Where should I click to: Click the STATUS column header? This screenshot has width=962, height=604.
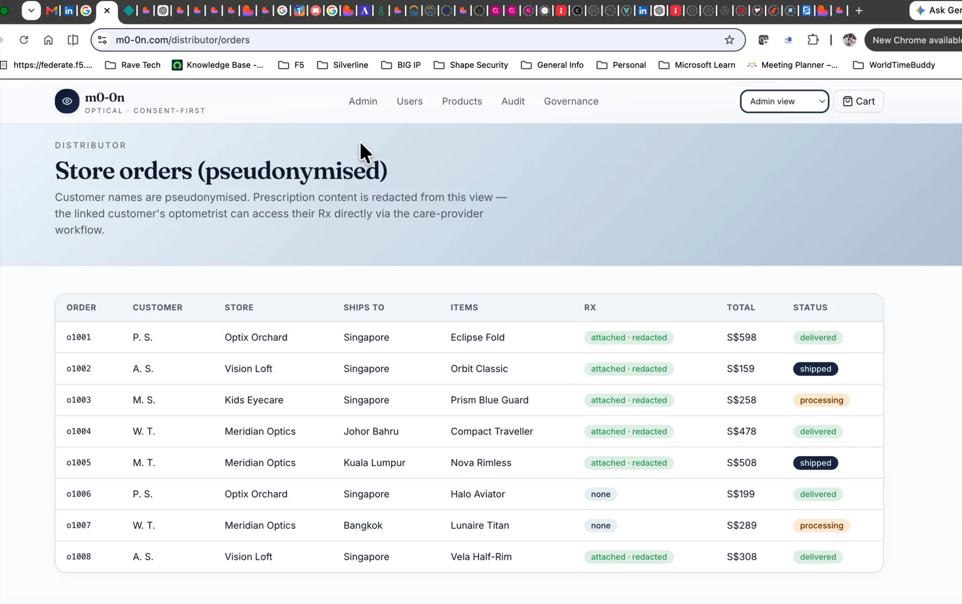tap(810, 307)
